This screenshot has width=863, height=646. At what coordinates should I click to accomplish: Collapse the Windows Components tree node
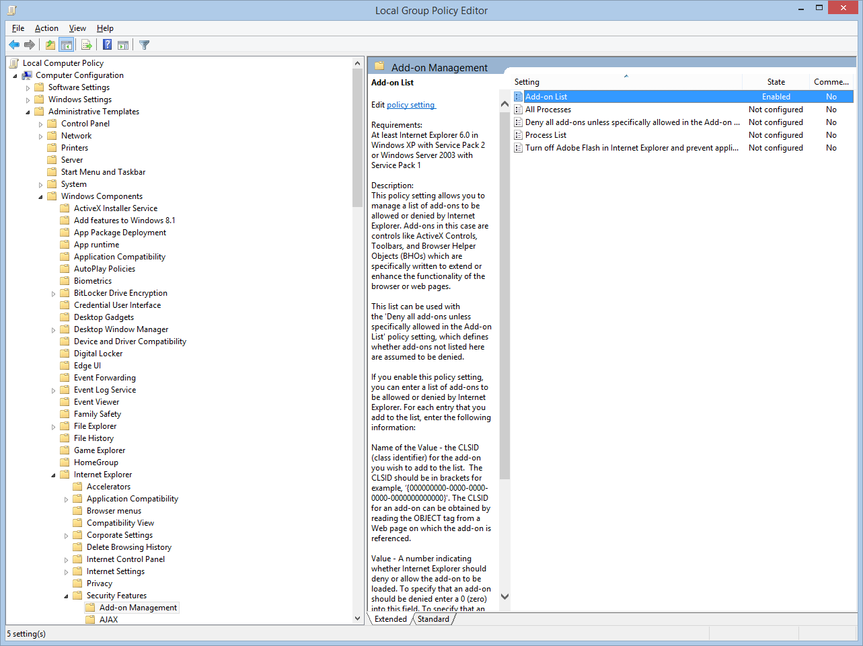click(41, 197)
